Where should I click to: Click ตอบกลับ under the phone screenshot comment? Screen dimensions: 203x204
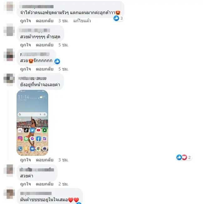(45, 160)
